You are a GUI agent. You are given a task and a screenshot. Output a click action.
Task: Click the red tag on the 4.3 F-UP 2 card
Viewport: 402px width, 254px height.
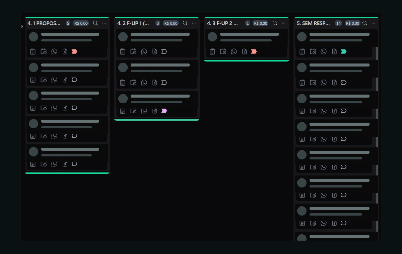254,51
